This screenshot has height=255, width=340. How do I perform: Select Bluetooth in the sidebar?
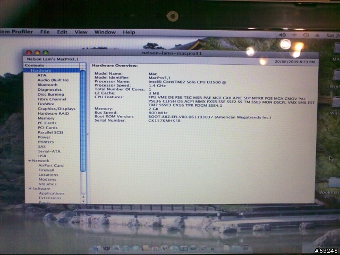pos(47,85)
